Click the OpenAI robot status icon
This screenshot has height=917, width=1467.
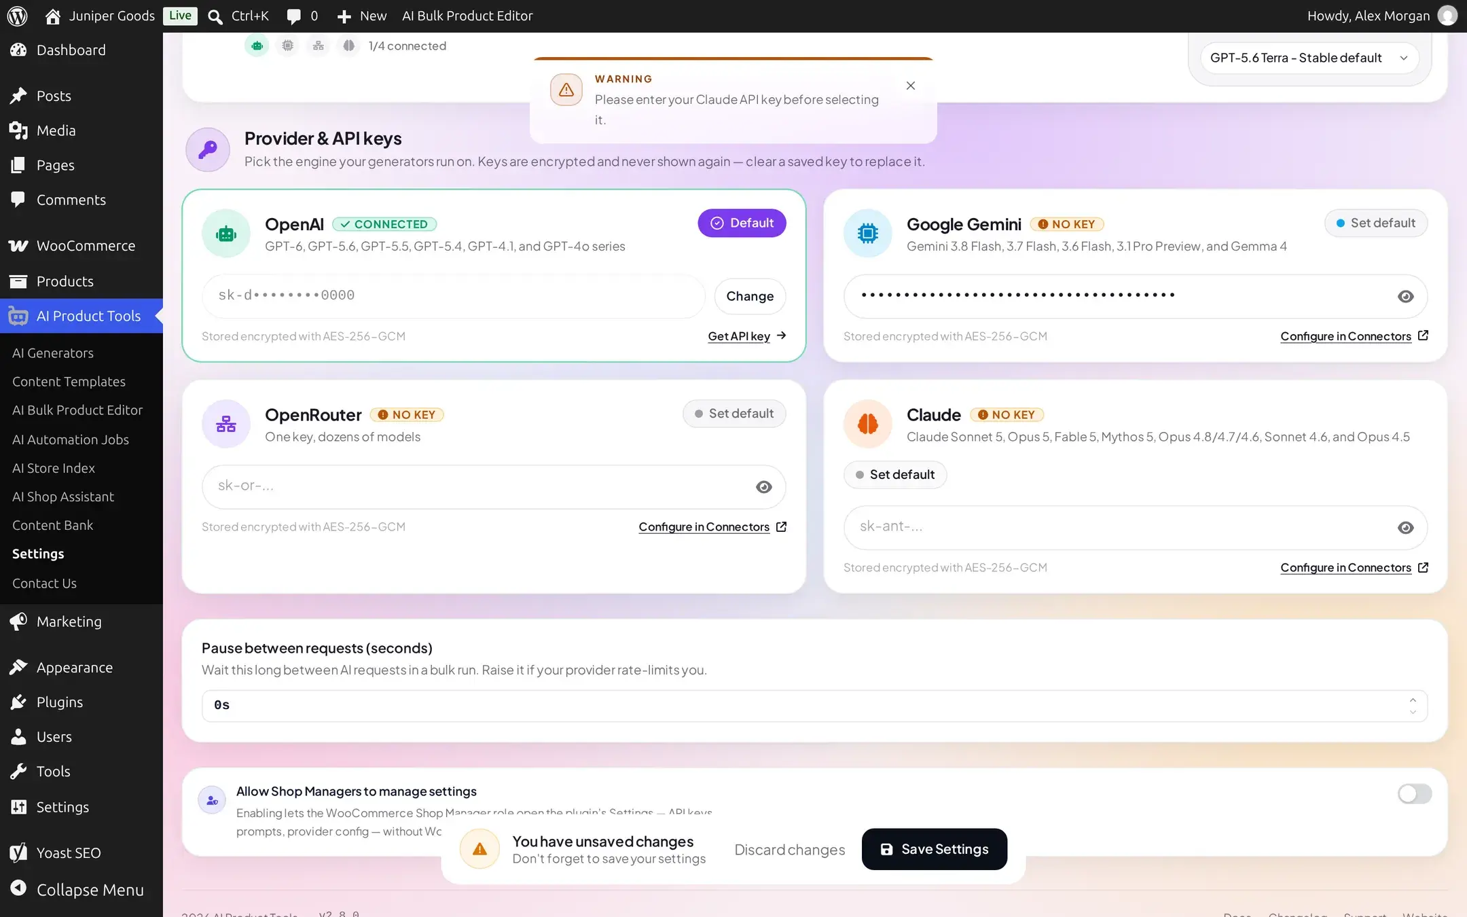(x=257, y=46)
